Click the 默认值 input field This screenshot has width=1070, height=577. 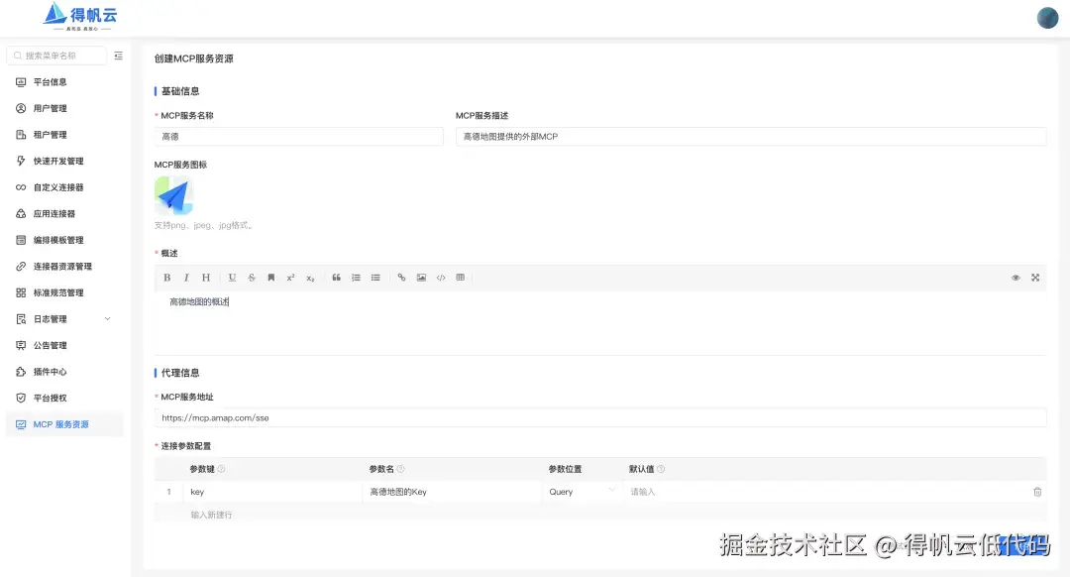(x=825, y=492)
